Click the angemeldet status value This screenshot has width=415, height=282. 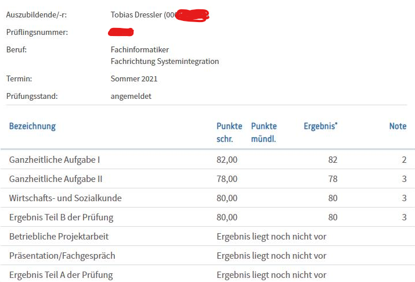[x=131, y=96]
